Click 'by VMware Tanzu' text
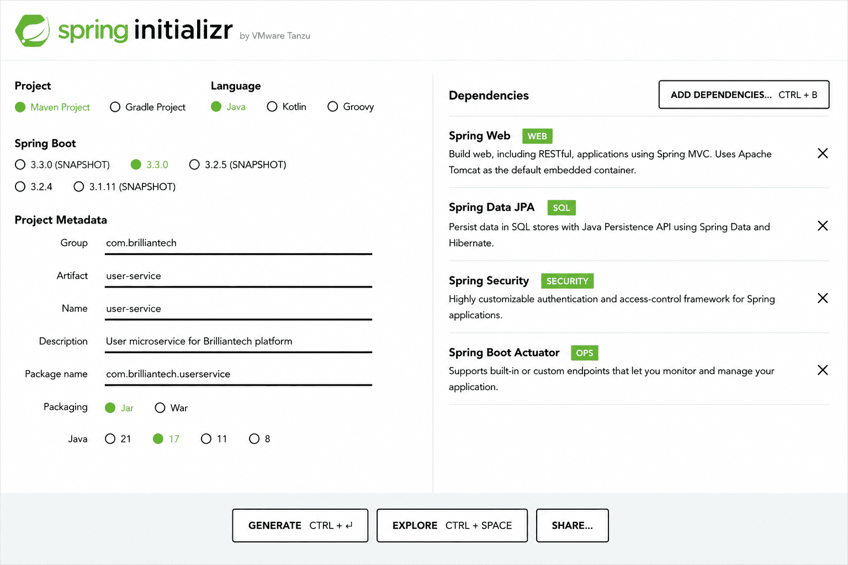The height and width of the screenshot is (565, 848). click(275, 36)
